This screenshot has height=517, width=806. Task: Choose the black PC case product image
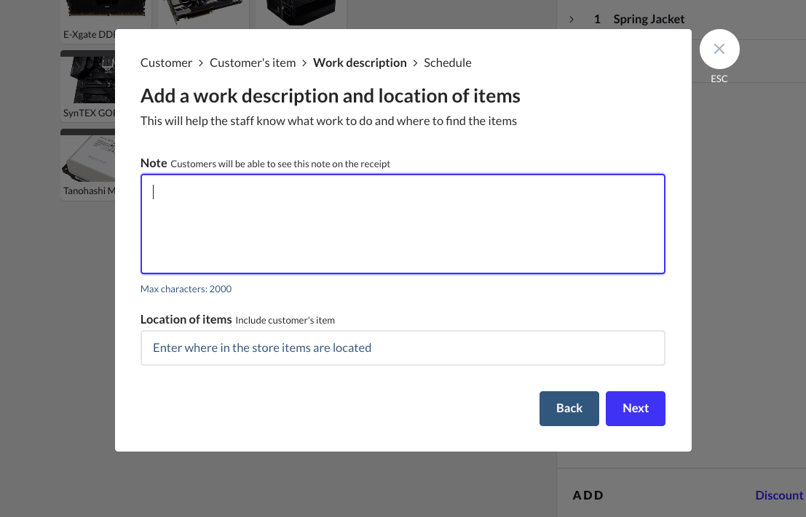pos(300,12)
